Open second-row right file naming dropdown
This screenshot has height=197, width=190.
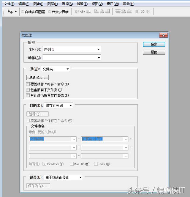[104, 148]
